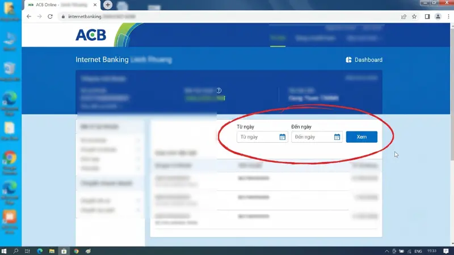Click the taskbar search magnifier icon
454x255 pixels.
[16, 251]
